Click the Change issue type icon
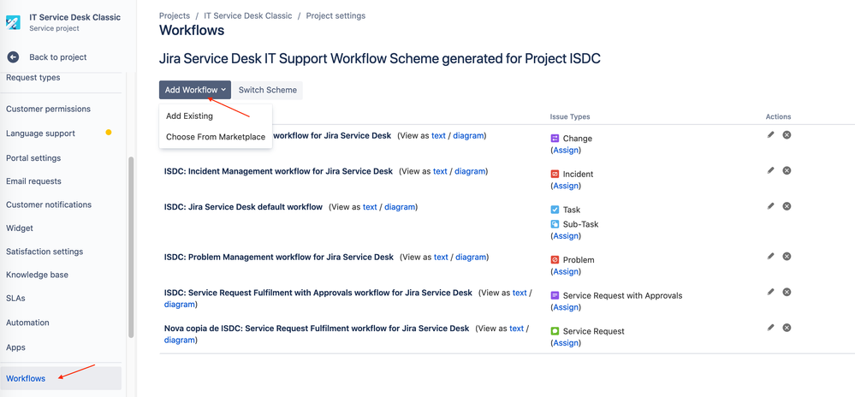The image size is (855, 397). pos(555,139)
